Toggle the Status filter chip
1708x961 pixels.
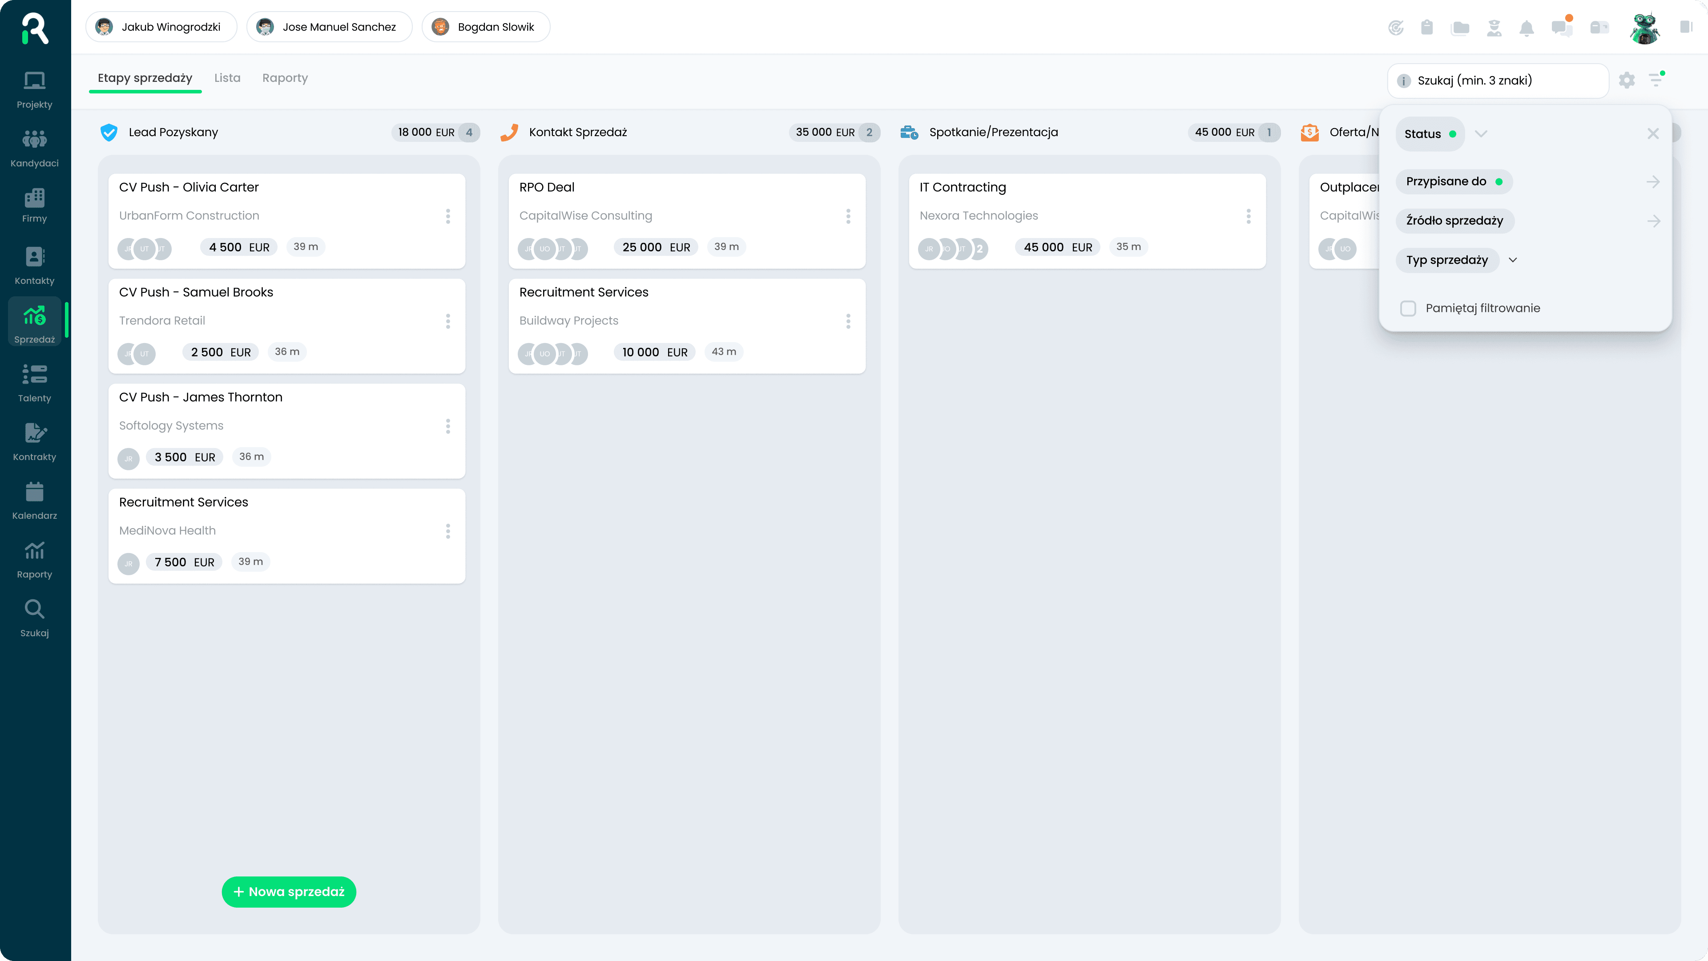pyautogui.click(x=1430, y=134)
